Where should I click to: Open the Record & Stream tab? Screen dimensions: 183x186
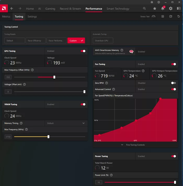click(70, 9)
